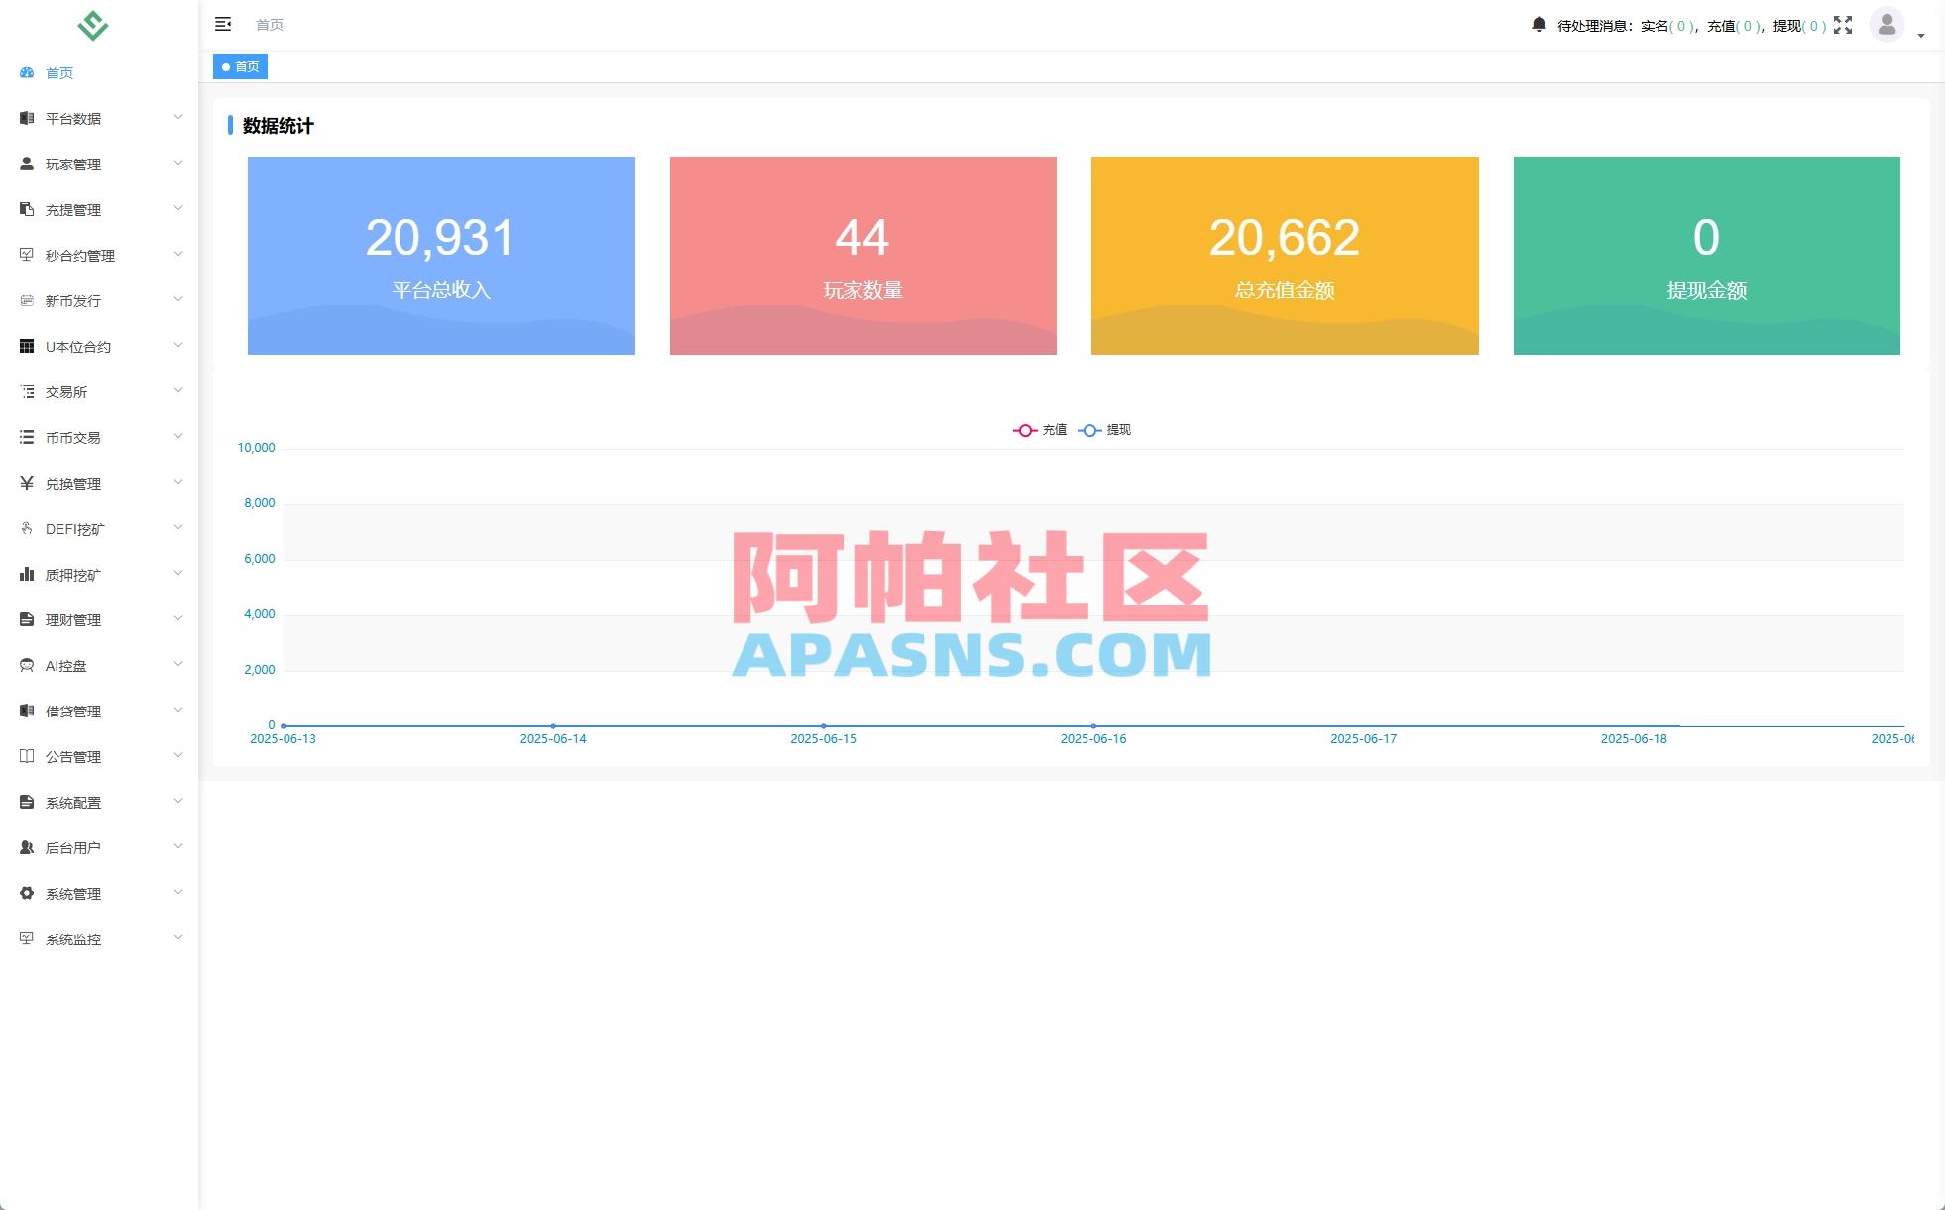This screenshot has width=1945, height=1210.
Task: Select the 首页 tab below the toolbar
Action: pyautogui.click(x=240, y=66)
